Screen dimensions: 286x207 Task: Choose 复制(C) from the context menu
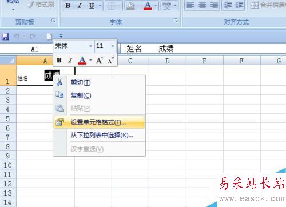(x=100, y=95)
